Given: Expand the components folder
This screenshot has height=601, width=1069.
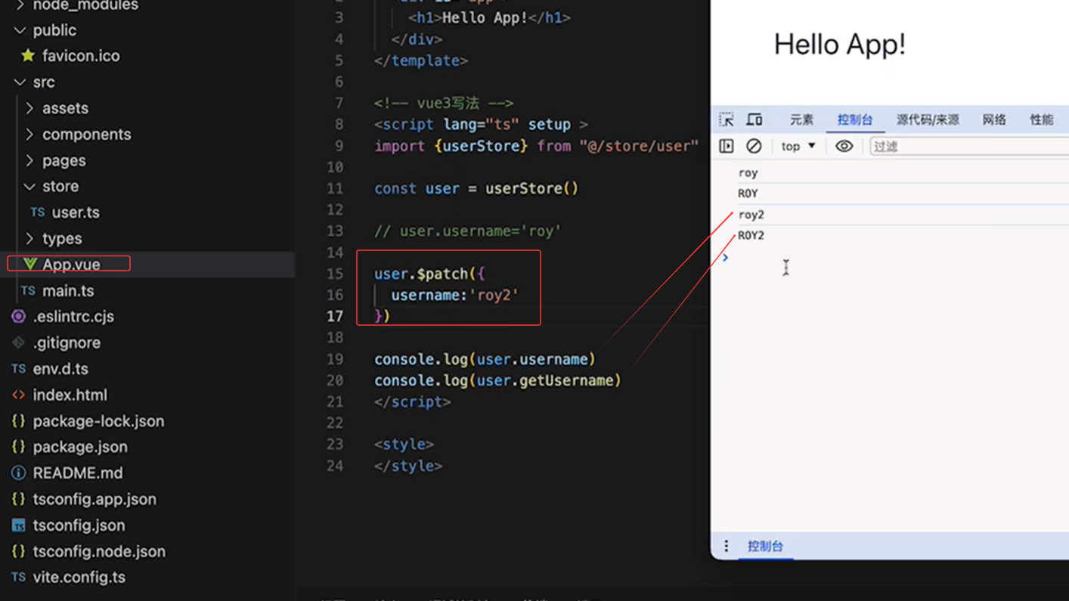Looking at the screenshot, I should click(x=29, y=134).
